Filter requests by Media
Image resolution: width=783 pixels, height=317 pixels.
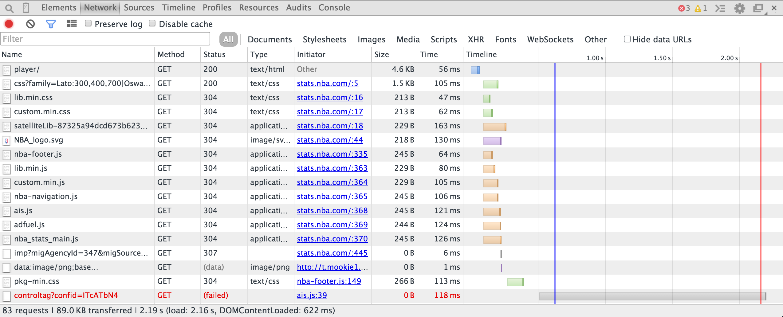(408, 39)
